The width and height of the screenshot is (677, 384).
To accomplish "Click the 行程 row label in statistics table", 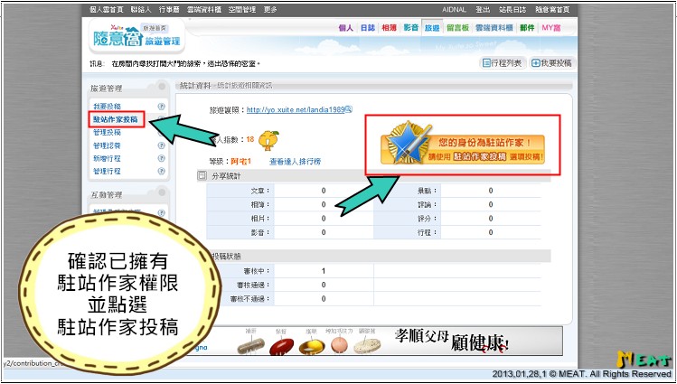I will tap(428, 232).
